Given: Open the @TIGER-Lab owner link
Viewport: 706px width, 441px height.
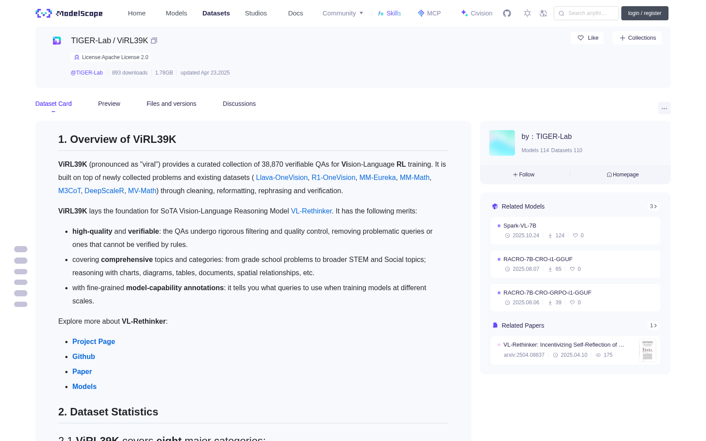Looking at the screenshot, I should click(86, 73).
